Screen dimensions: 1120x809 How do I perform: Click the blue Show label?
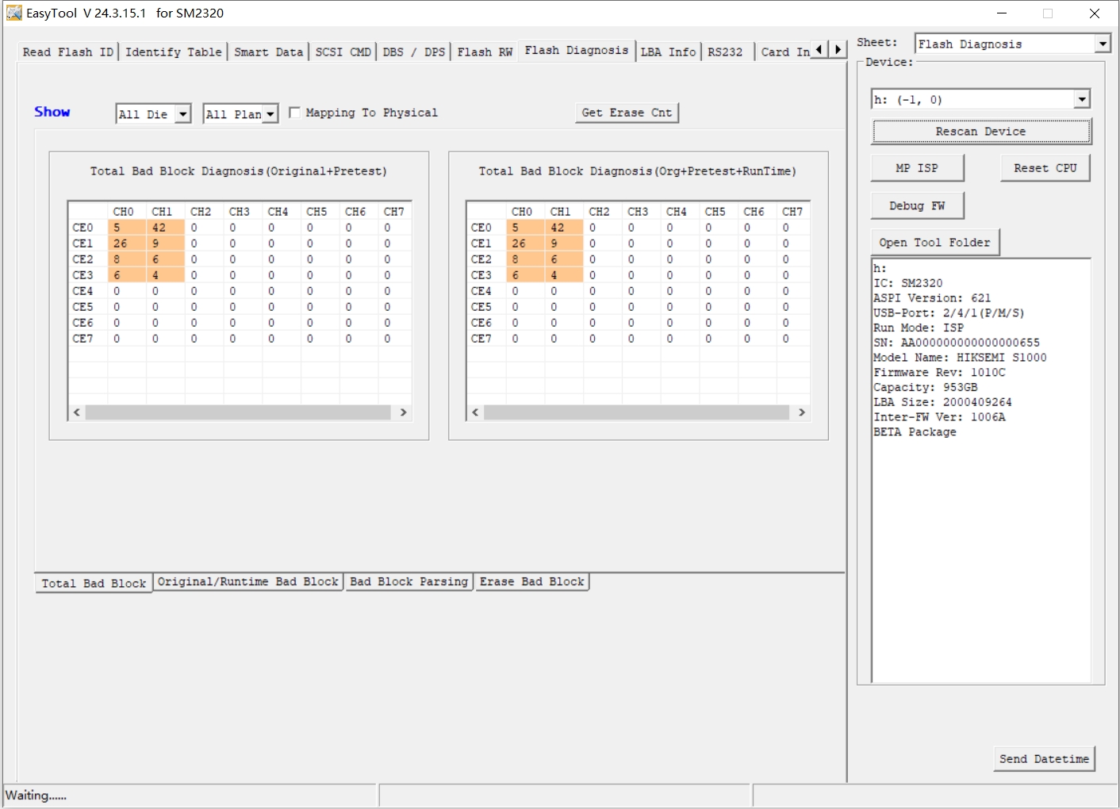[52, 112]
